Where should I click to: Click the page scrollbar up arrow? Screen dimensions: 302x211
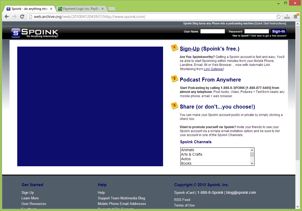[297, 24]
